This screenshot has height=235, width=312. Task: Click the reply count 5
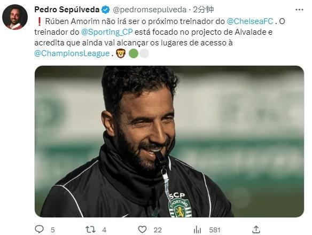tap(52, 230)
